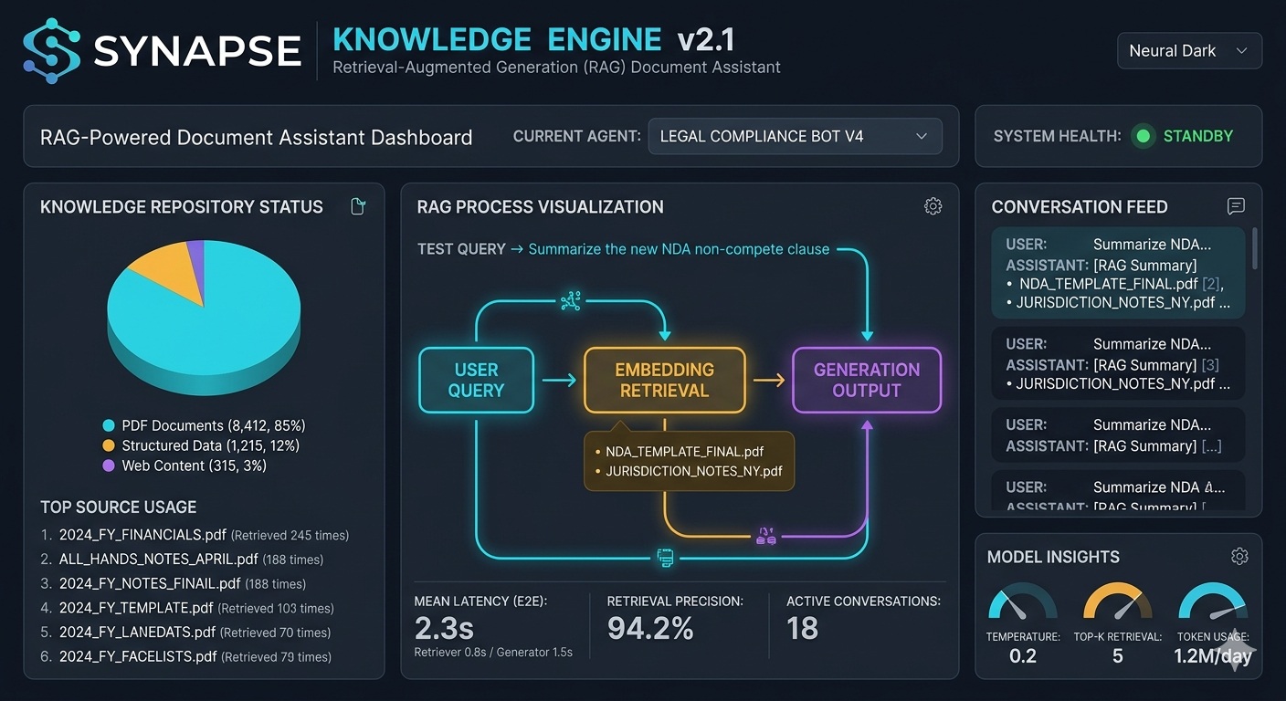The image size is (1286, 701).
Task: Click the document icon on bottom cyan flow line
Action: tap(666, 557)
